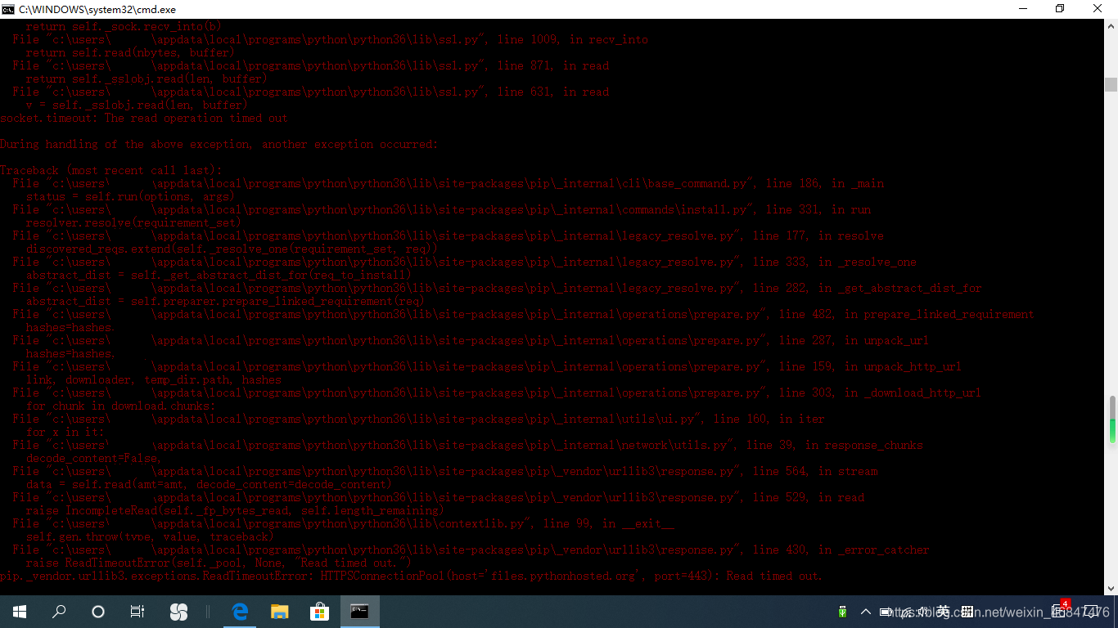Click 'socket.timeout: The read operation timed out' line

(x=144, y=118)
